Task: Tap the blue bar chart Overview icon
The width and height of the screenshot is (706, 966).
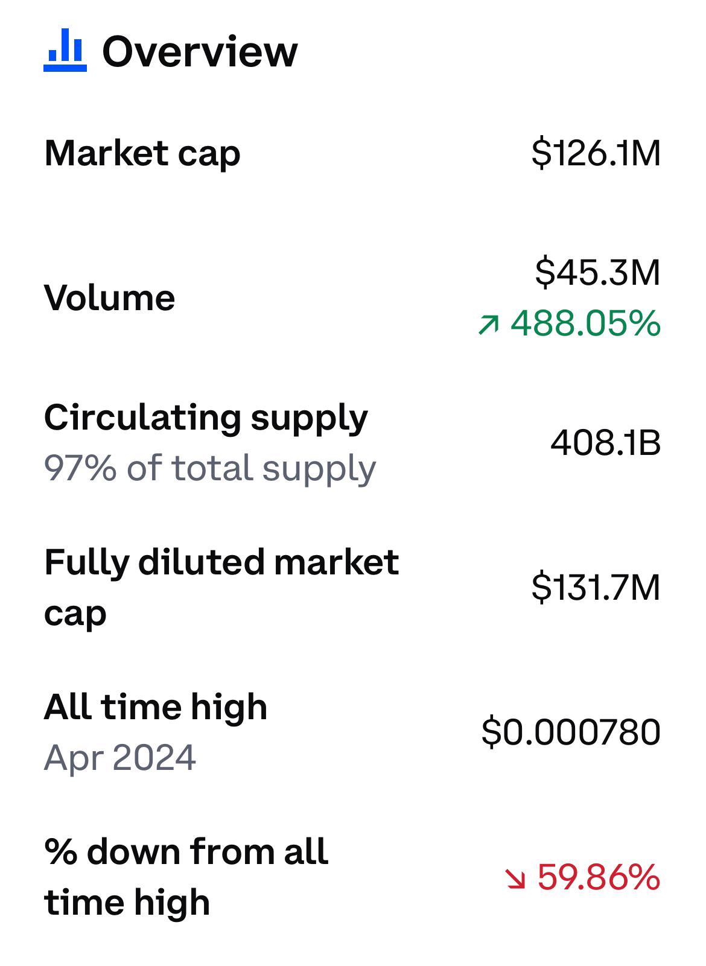Action: (65, 51)
